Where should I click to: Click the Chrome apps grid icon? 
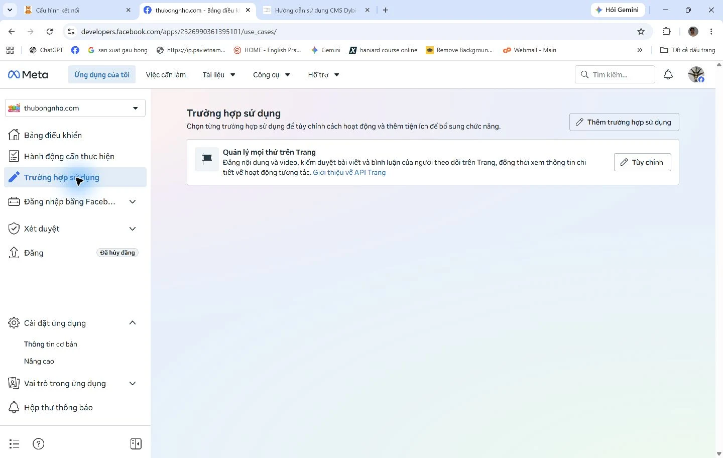(x=10, y=50)
